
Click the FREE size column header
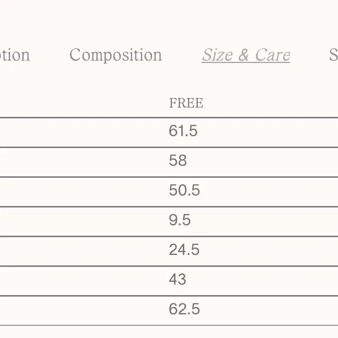pos(186,103)
